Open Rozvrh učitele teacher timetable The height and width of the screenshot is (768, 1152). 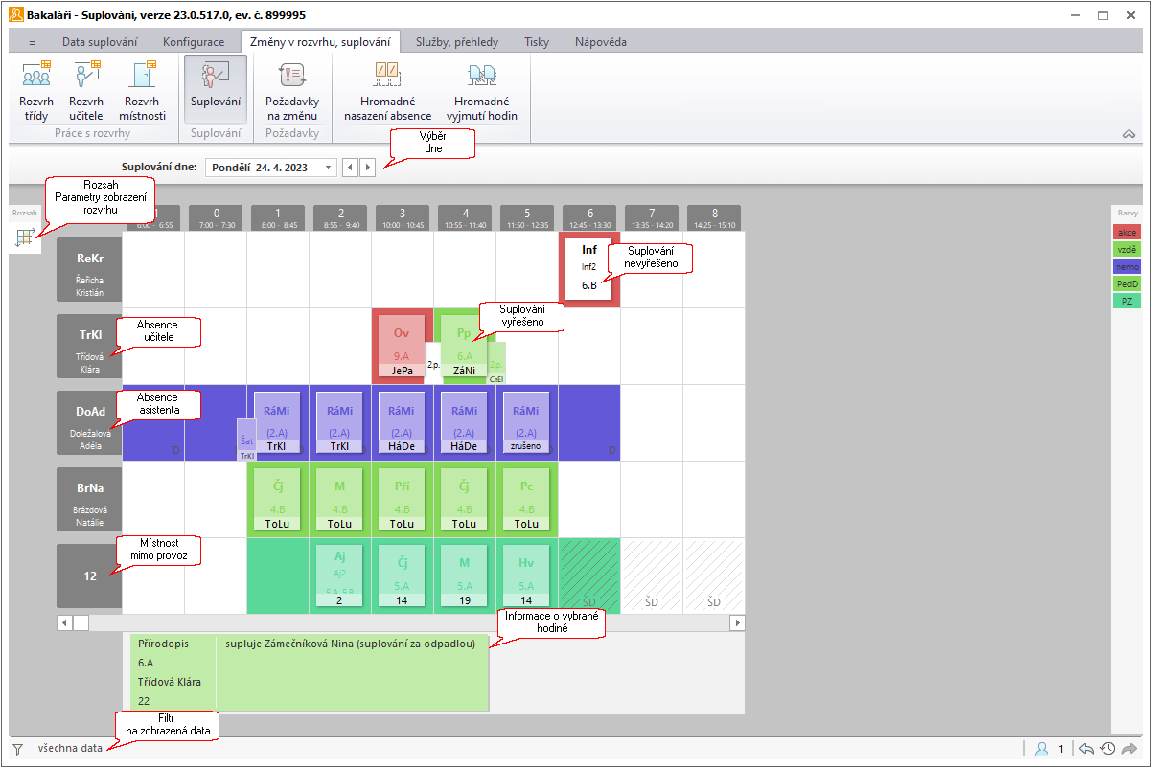86,90
